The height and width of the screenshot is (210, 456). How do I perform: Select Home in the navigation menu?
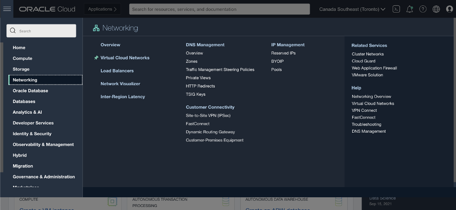(x=19, y=48)
